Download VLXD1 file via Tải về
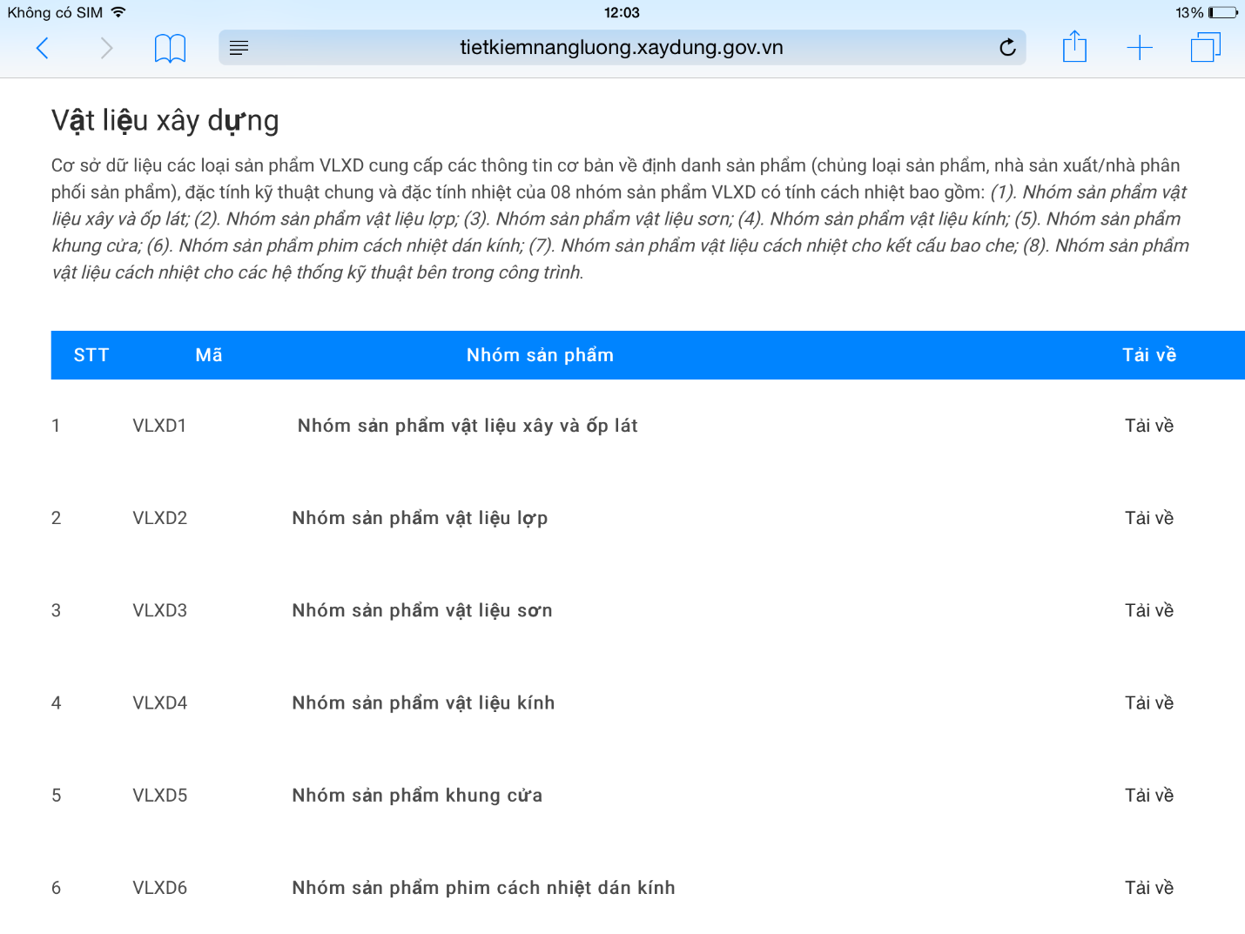The width and height of the screenshot is (1245, 934). pyautogui.click(x=1148, y=426)
